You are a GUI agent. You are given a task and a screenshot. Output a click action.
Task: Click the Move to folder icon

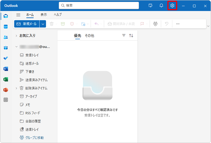[83, 24]
